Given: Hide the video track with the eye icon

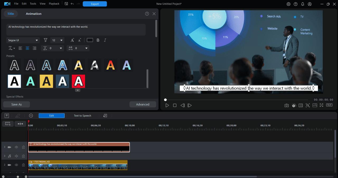Looking at the screenshot, I should (16, 147).
